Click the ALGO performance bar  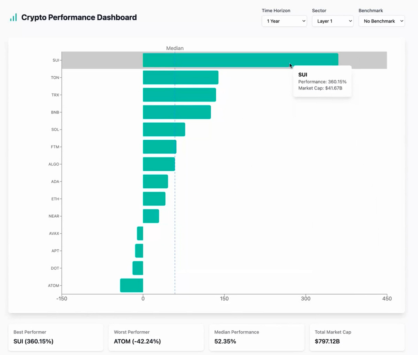[159, 164]
